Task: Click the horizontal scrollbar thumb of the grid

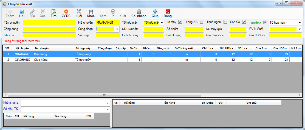Action: (x=105, y=95)
